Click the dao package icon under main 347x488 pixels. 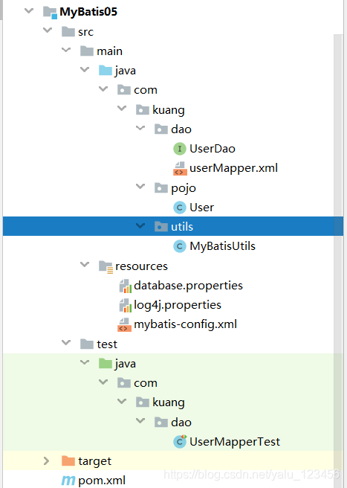pos(161,129)
